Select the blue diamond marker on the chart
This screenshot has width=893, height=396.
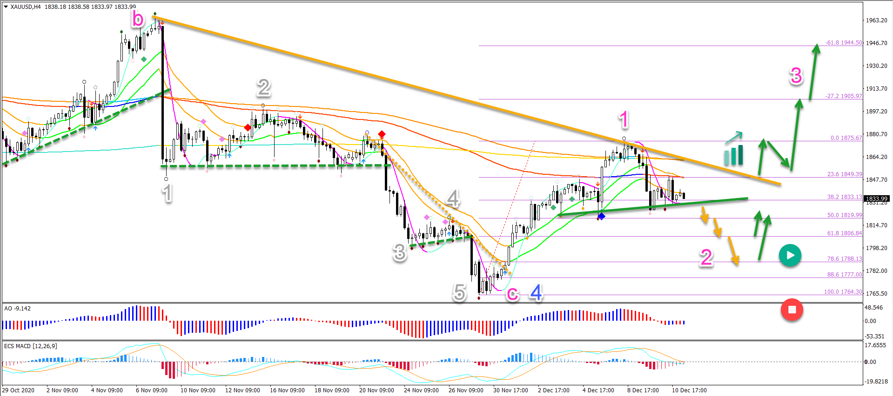coord(601,216)
